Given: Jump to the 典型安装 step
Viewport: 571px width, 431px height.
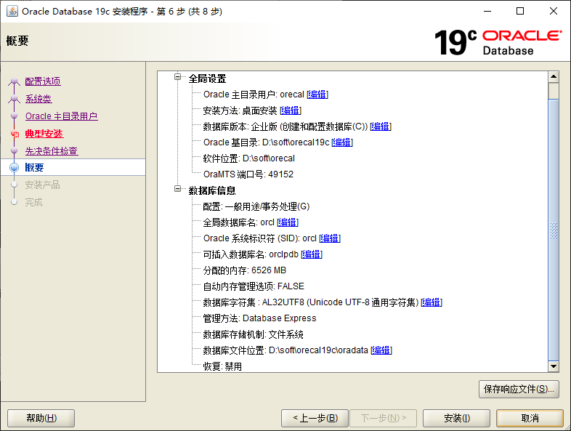Looking at the screenshot, I should (x=44, y=134).
